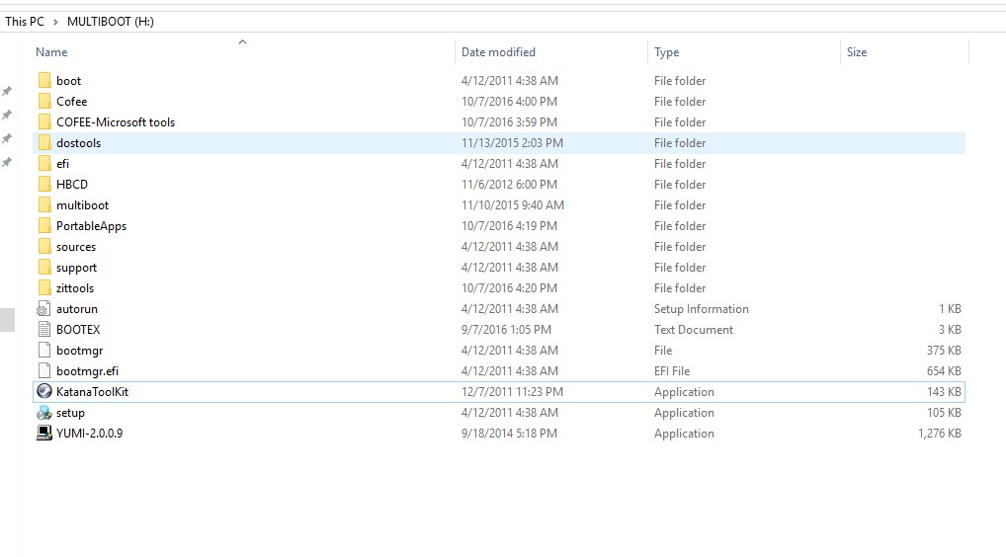Select the autorun setup information icon
This screenshot has width=1006, height=557.
point(44,308)
